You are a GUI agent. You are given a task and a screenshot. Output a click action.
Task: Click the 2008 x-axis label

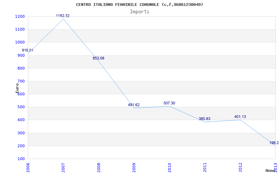(99, 167)
